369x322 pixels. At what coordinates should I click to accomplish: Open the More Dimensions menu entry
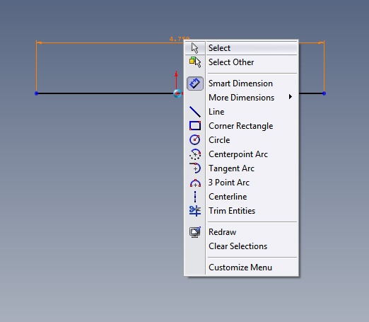pyautogui.click(x=241, y=98)
